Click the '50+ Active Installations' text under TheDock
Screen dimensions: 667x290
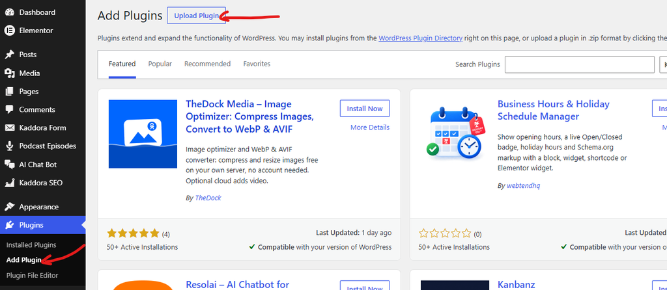coord(143,247)
